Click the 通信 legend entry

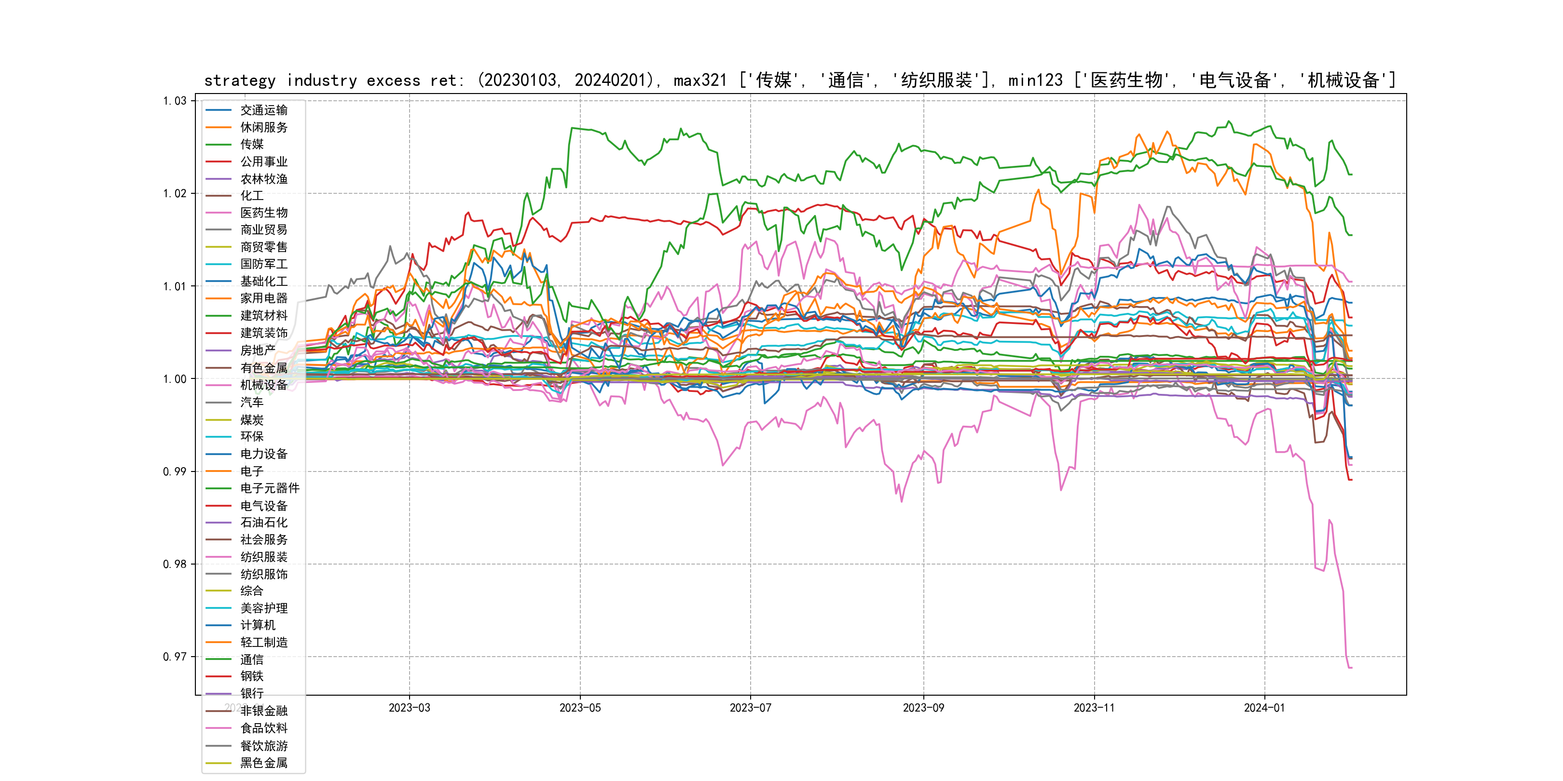click(252, 660)
